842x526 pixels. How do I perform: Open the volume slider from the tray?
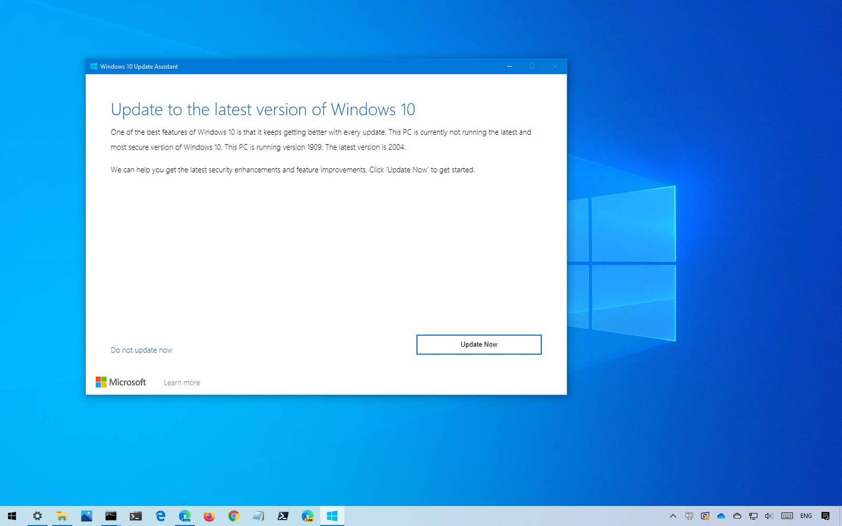[x=768, y=516]
